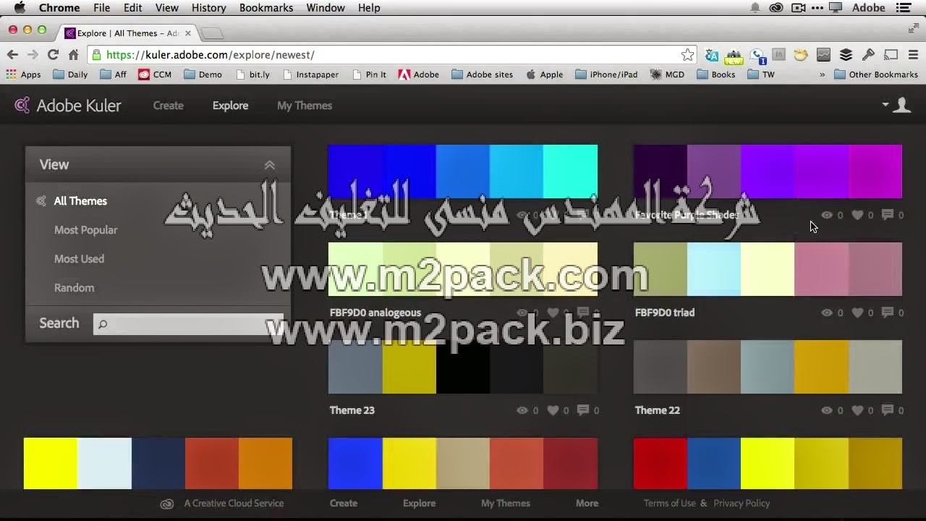Open Privacy Policy link in footer

[742, 504]
